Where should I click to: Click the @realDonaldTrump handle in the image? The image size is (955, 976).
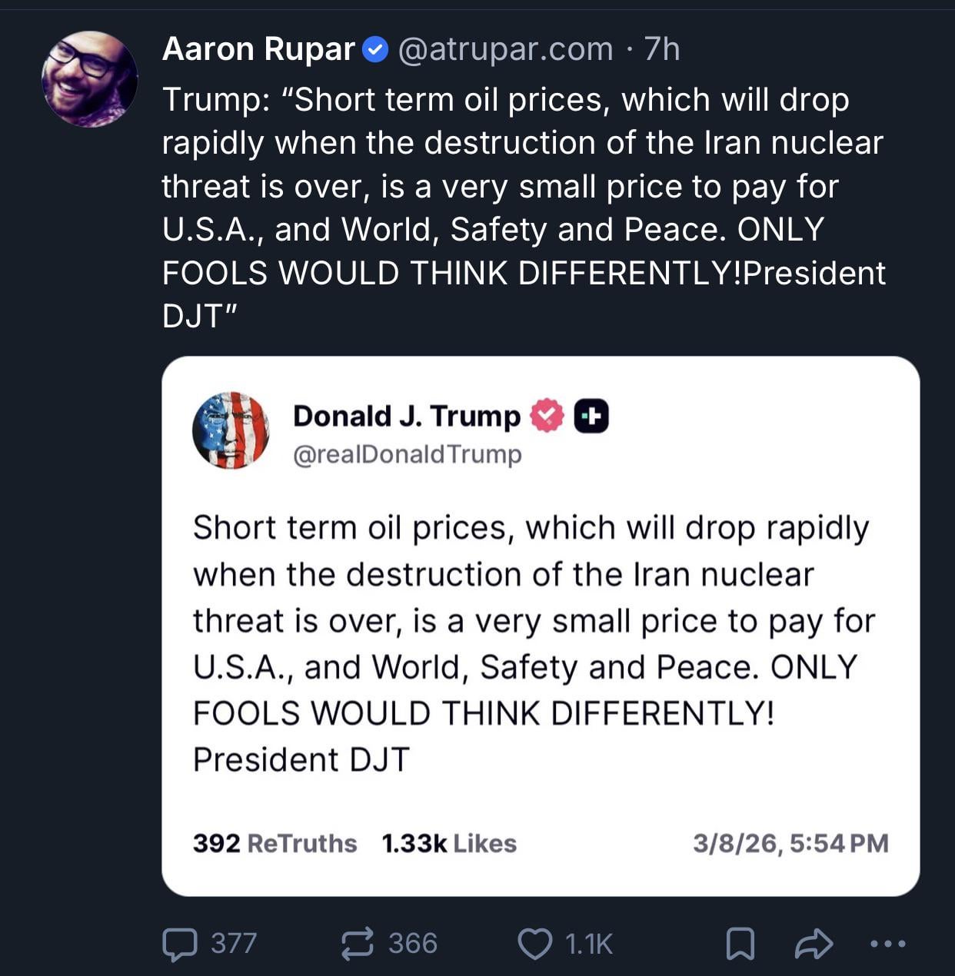click(407, 454)
